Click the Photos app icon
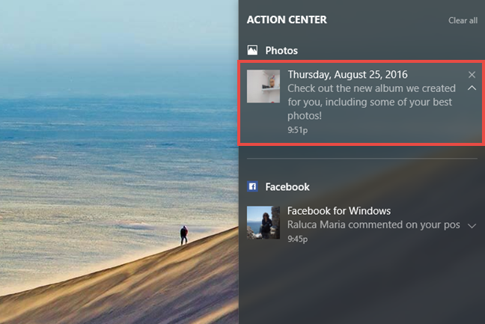The height and width of the screenshot is (324, 485). coord(252,50)
